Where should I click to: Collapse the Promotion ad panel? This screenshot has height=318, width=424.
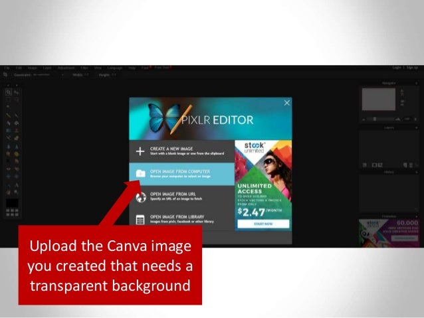click(x=416, y=216)
